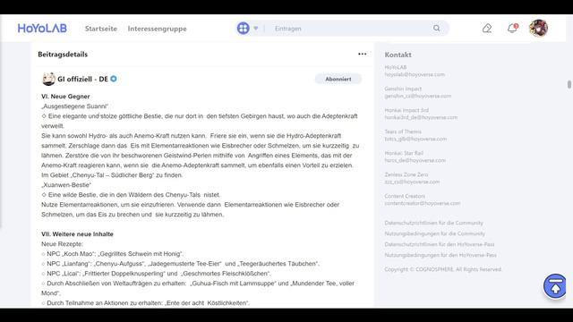Click the Zenless Zone Zero support email

(412, 182)
